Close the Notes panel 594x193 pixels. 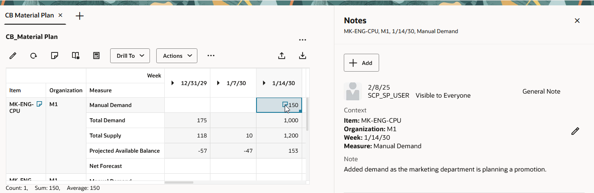(x=577, y=21)
